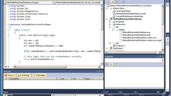The height and width of the screenshot is (96, 171).
Task: Select MethodRefactorAndTestDemo.vshost.exe file
Action: 139,38
